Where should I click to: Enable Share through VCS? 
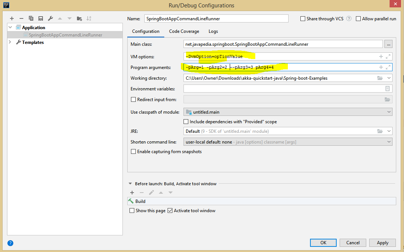pyautogui.click(x=303, y=18)
